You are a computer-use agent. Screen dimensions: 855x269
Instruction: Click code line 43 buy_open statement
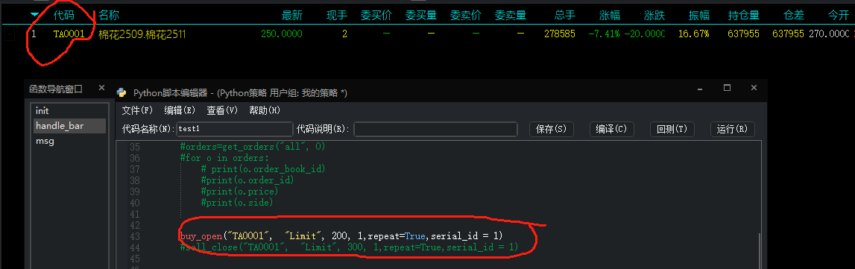click(x=341, y=235)
